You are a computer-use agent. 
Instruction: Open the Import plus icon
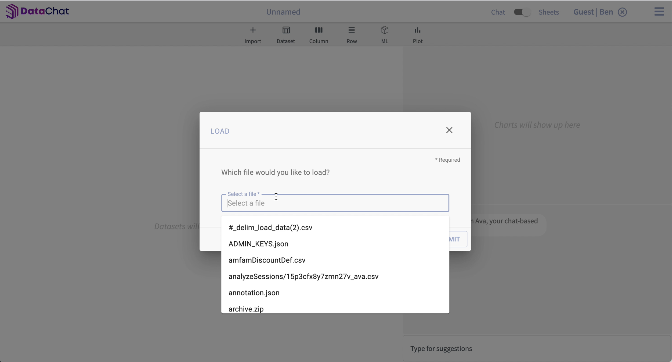point(252,30)
